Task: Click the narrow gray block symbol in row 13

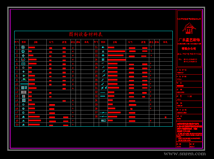Action: click(x=23, y=96)
